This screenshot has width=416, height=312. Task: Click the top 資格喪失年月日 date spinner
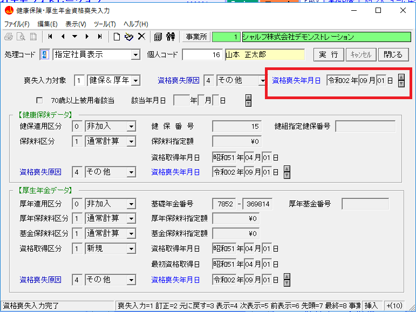point(400,81)
